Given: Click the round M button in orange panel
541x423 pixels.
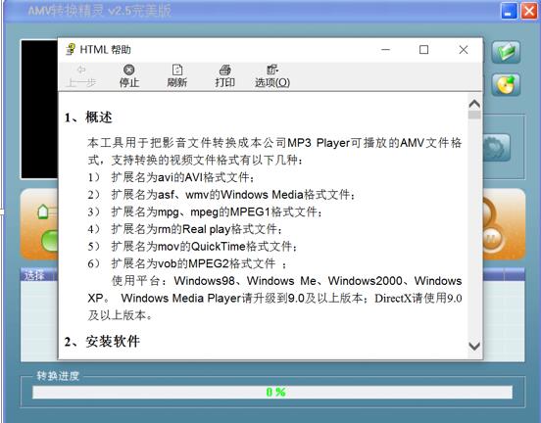Looking at the screenshot, I should tap(492, 238).
